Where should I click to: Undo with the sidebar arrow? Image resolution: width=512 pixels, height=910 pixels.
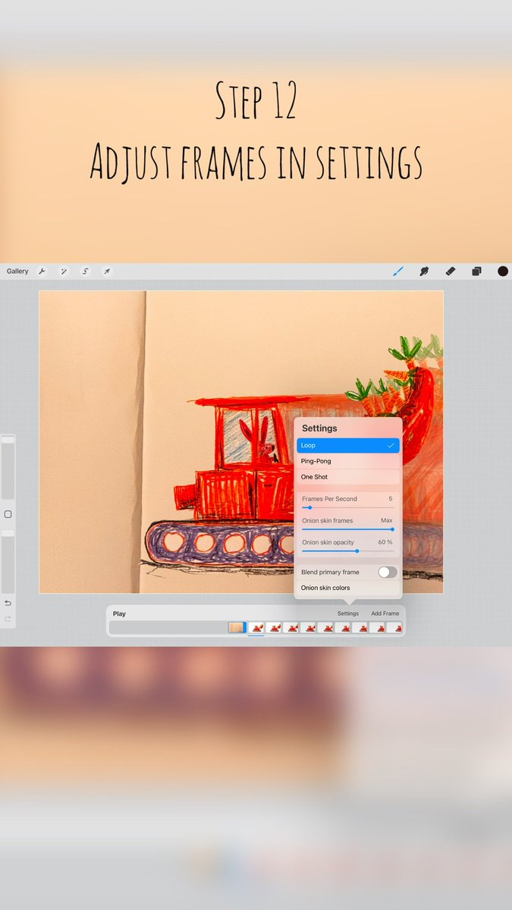click(8, 603)
